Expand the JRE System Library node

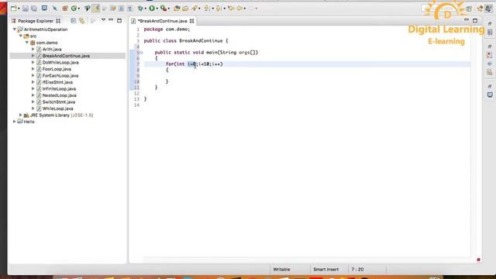click(x=21, y=115)
